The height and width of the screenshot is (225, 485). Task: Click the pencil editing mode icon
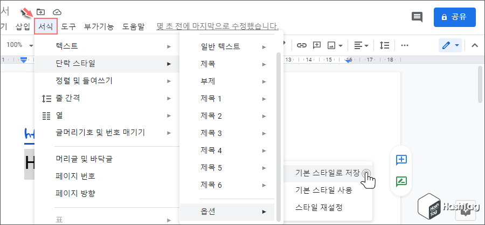[446, 45]
